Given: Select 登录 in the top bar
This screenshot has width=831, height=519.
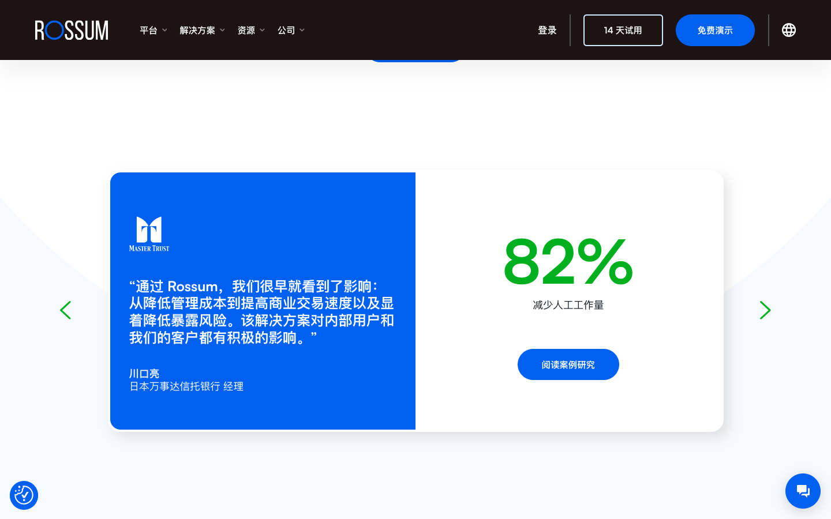Looking at the screenshot, I should 547,30.
